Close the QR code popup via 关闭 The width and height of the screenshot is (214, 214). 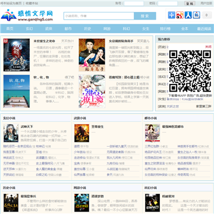(x=208, y=47)
